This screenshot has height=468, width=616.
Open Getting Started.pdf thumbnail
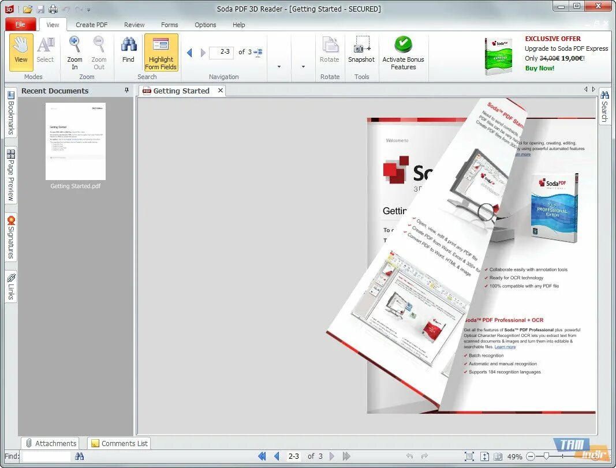click(76, 141)
